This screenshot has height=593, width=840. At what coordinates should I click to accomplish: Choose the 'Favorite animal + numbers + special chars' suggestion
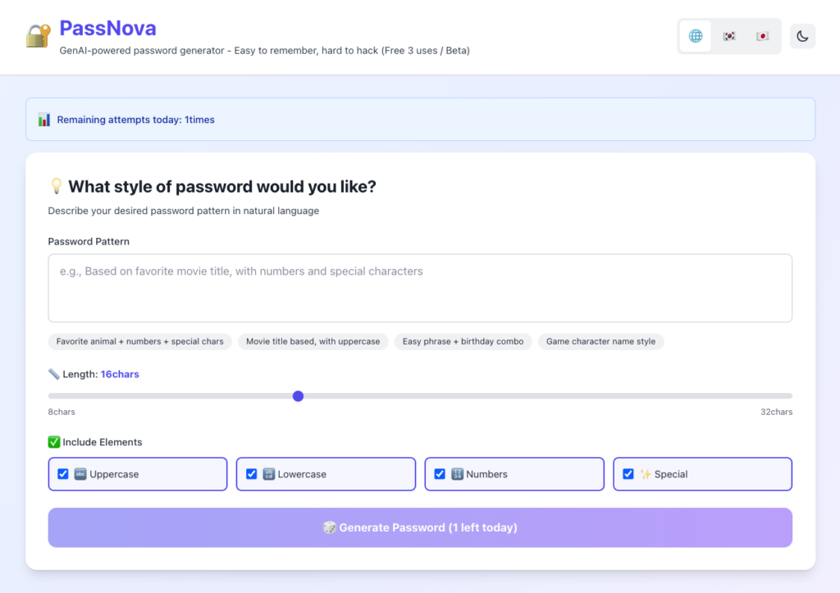point(140,341)
